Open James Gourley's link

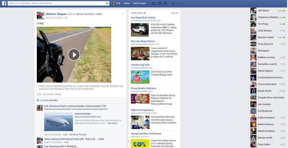[x=85, y=14]
